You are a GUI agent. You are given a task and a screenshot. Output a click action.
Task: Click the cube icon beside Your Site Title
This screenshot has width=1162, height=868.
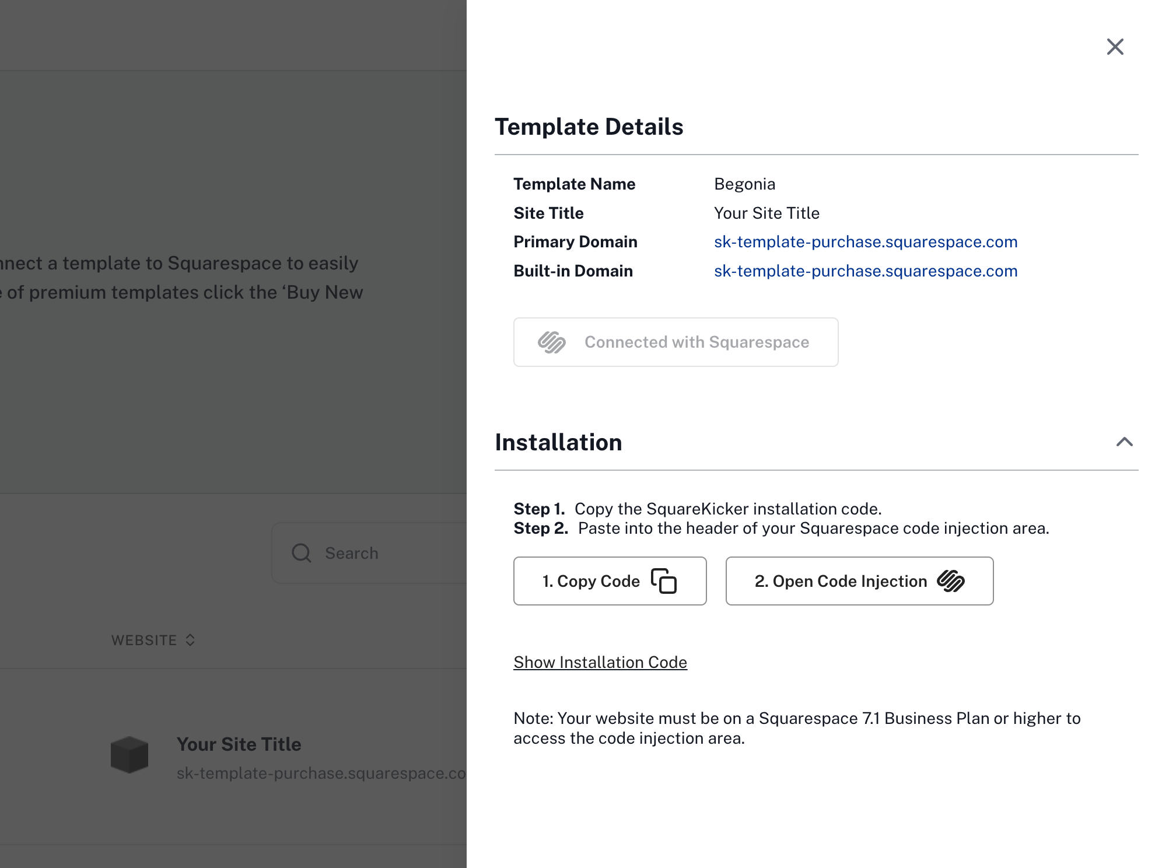tap(129, 755)
